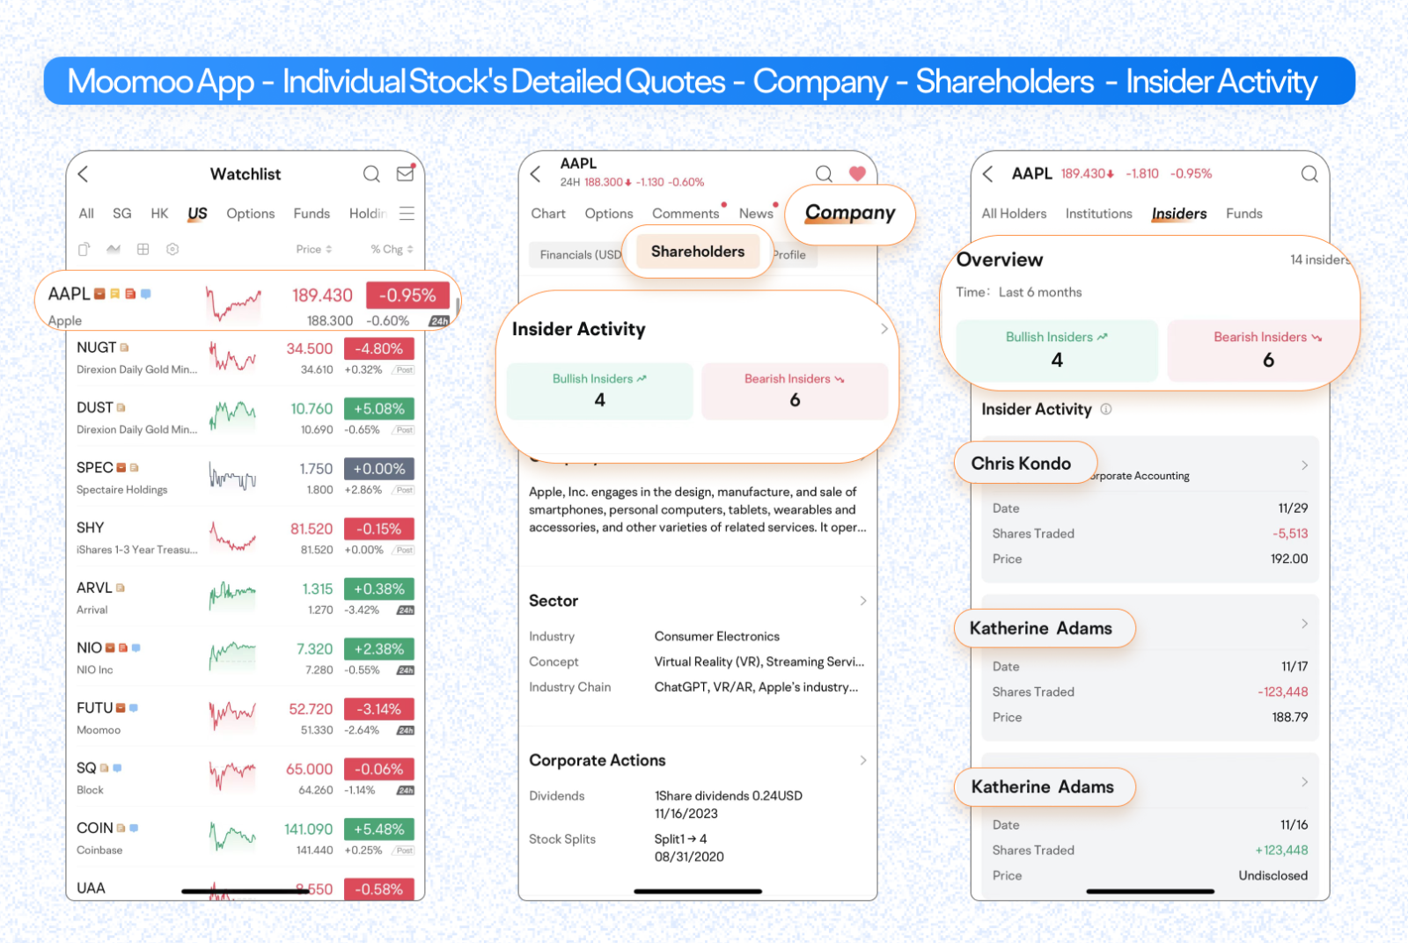
Task: Select the All tab in Watchlist
Action: (x=86, y=214)
